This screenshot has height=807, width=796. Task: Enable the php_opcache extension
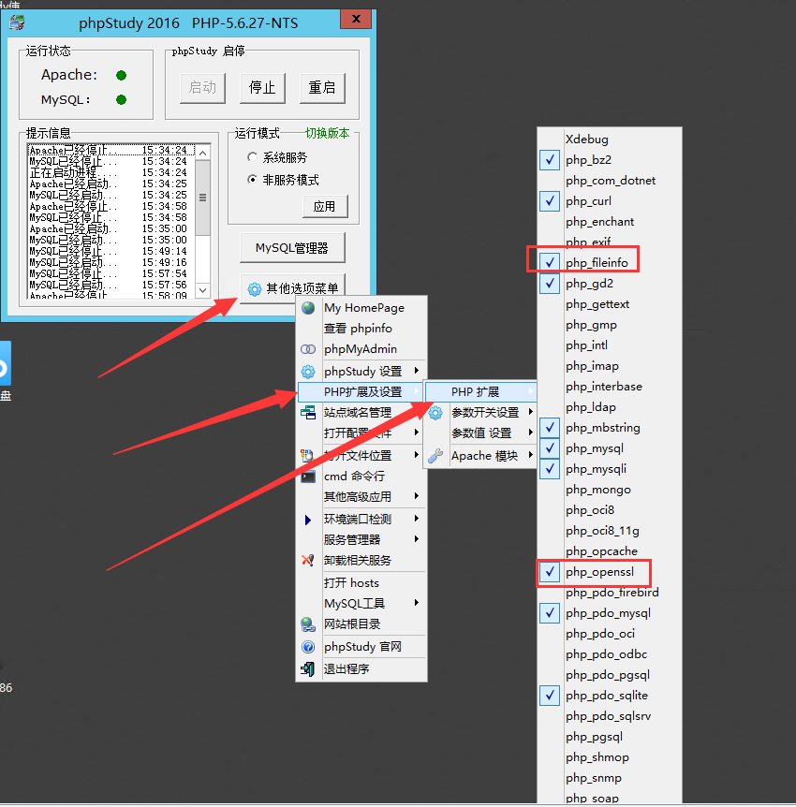coord(610,551)
